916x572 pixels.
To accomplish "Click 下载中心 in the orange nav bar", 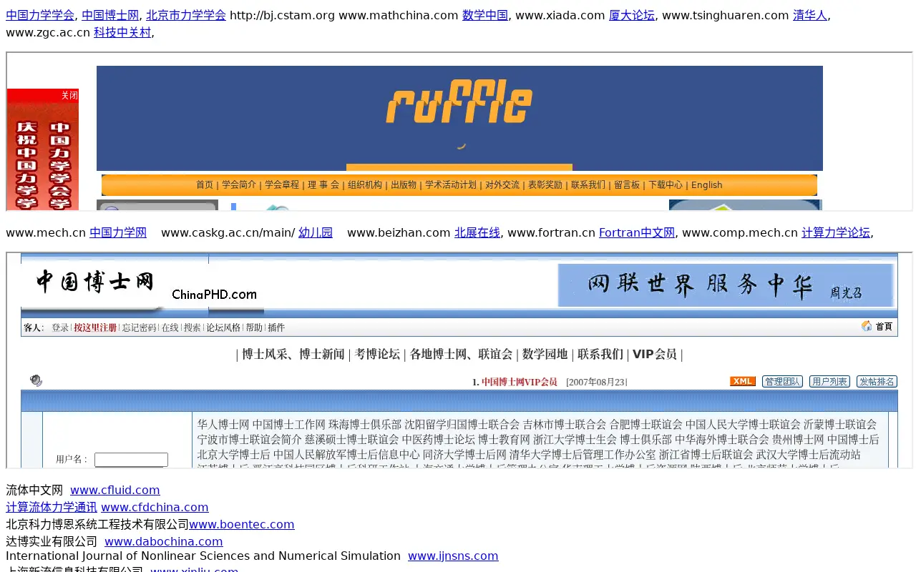I will pos(666,184).
